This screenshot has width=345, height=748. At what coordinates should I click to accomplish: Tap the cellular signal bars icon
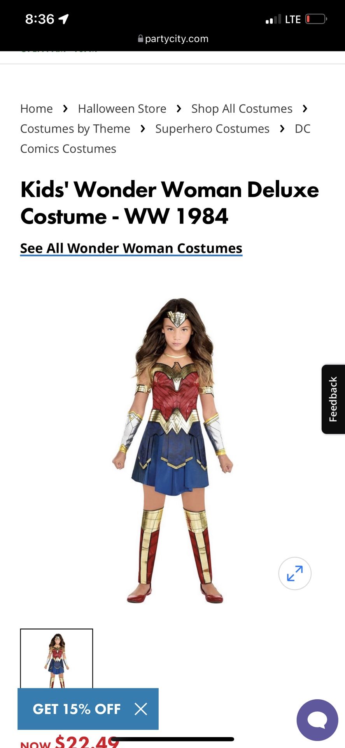pyautogui.click(x=273, y=19)
